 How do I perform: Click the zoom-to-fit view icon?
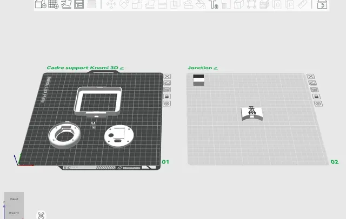[x=41, y=215]
